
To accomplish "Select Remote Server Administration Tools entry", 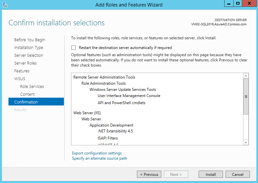I will tap(104, 77).
